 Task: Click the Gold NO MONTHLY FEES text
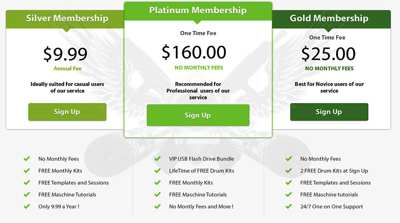329,68
